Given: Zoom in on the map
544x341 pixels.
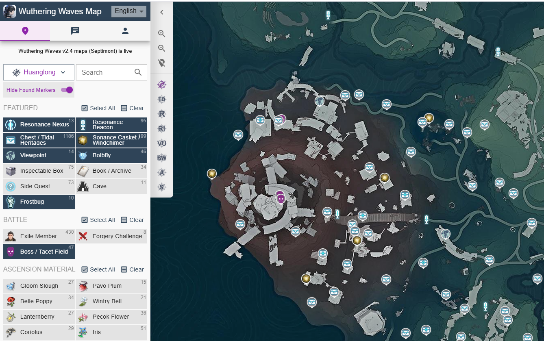Looking at the screenshot, I should (162, 34).
